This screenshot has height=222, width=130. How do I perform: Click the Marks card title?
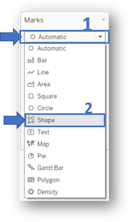click(34, 20)
